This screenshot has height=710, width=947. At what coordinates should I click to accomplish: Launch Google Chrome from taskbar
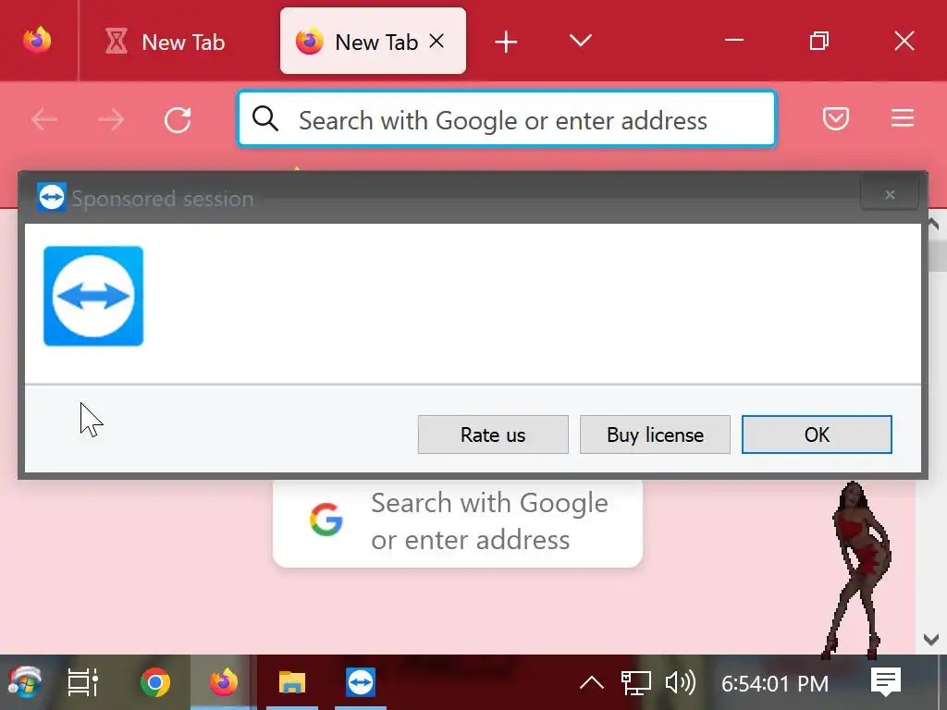[155, 683]
